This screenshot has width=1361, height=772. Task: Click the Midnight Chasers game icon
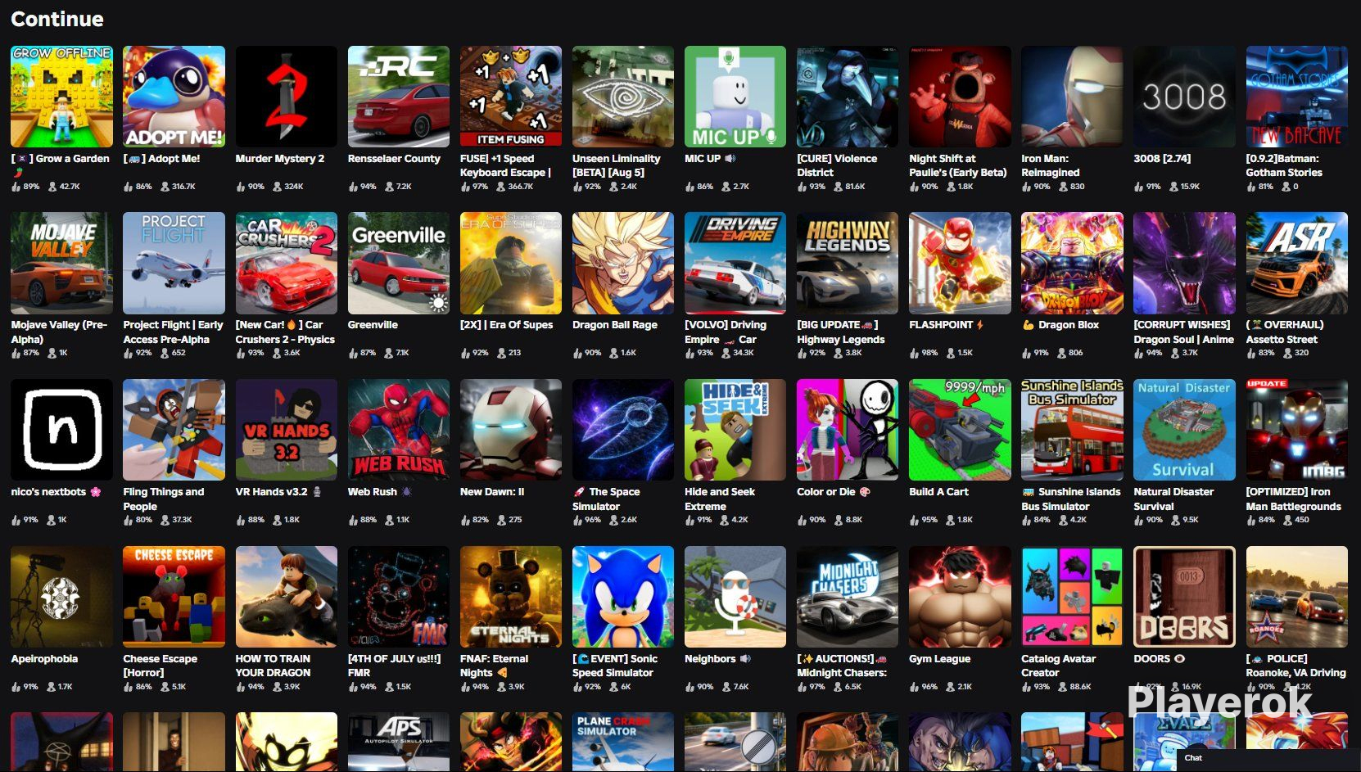[x=847, y=597]
